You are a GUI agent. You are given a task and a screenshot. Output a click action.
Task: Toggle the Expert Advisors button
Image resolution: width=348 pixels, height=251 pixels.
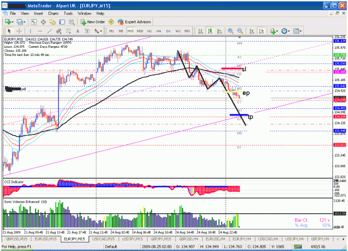coord(135,22)
